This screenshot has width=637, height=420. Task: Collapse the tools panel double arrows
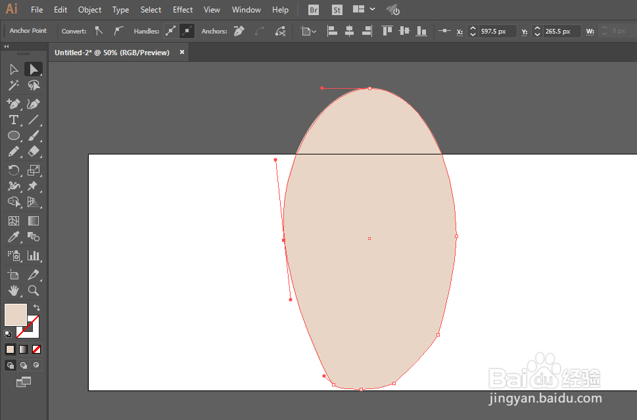click(7, 46)
